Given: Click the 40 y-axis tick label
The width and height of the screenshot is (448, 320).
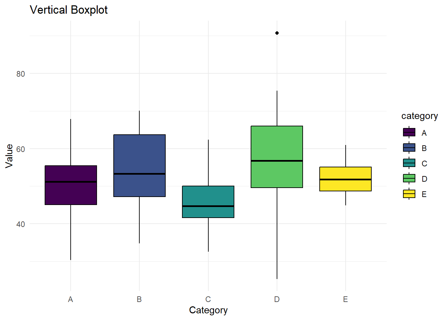Looking at the screenshot, I should click(21, 224).
